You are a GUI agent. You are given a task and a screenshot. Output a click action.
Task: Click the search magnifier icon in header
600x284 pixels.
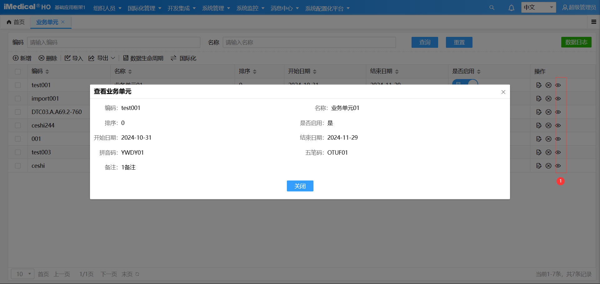(492, 8)
